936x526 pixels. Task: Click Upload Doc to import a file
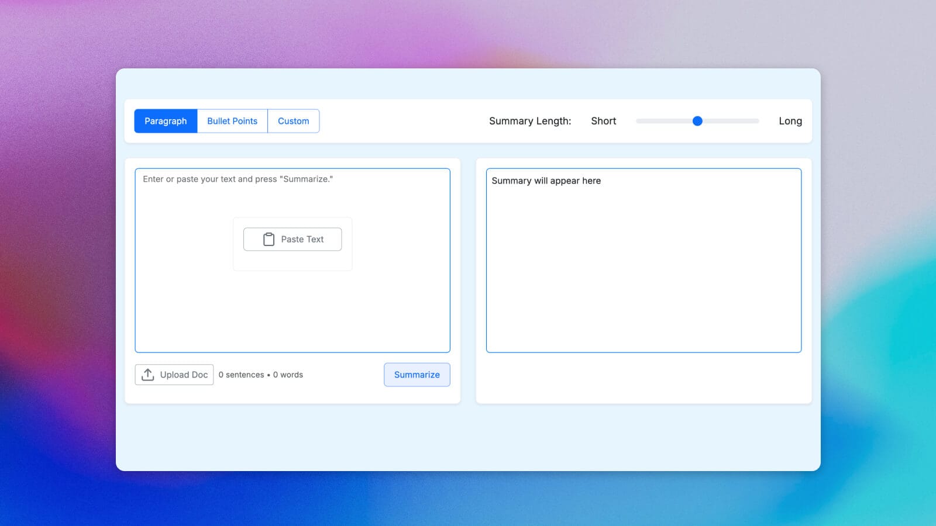(174, 375)
